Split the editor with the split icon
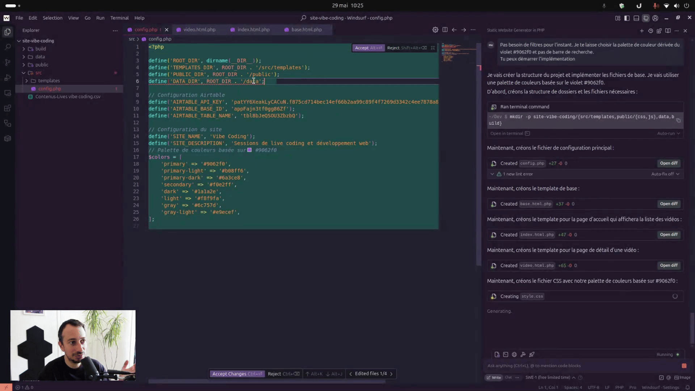 pos(445,30)
